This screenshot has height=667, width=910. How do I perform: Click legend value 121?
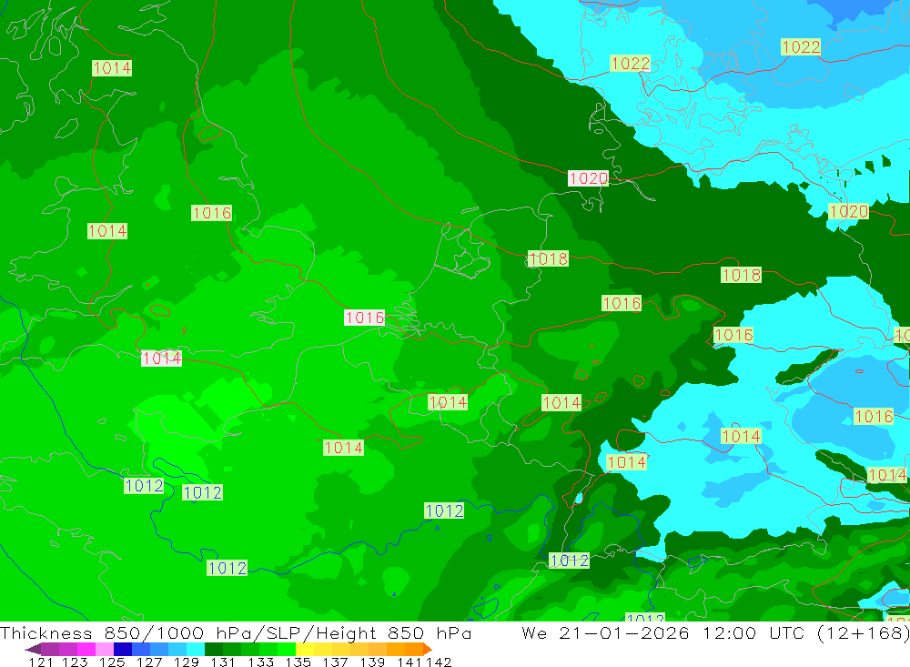tap(41, 662)
